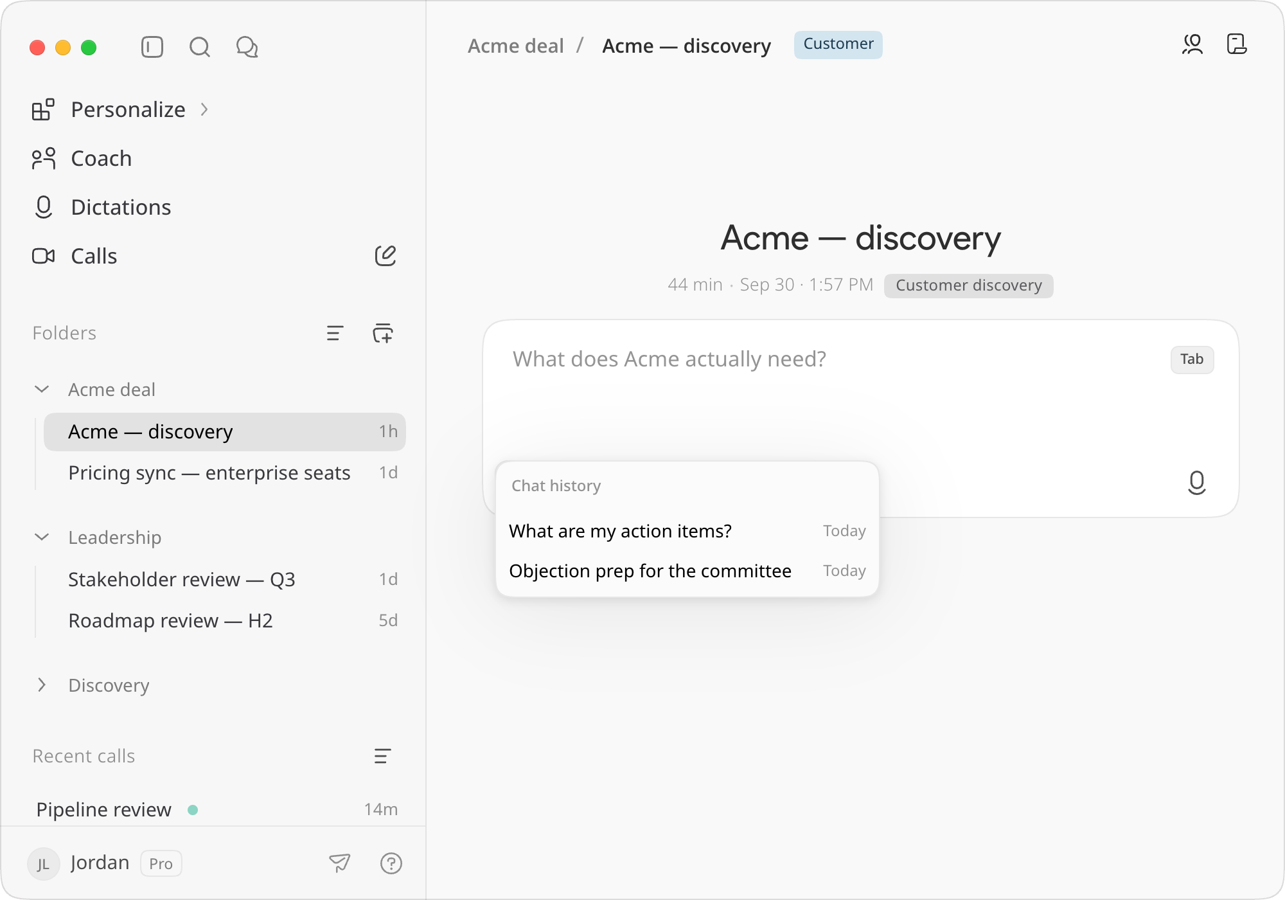Viewport: 1285px width, 900px height.
Task: Open Dictations from the sidebar
Action: point(121,207)
